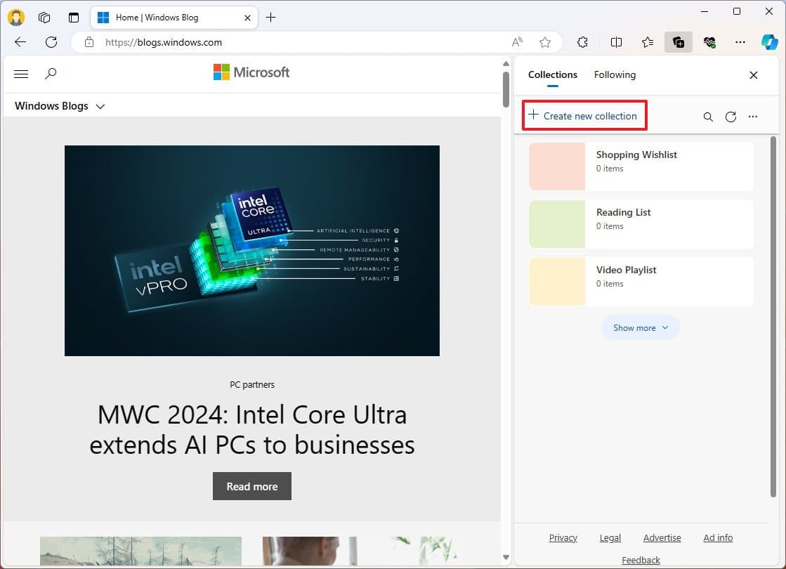
Task: Open the Favorites star list icon
Action: 648,42
